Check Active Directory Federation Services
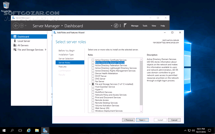The height and width of the screenshot is (134, 215). [93, 65]
